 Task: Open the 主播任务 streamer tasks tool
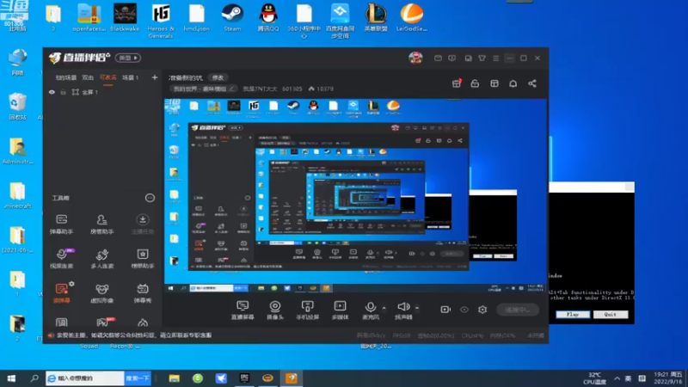[142, 224]
